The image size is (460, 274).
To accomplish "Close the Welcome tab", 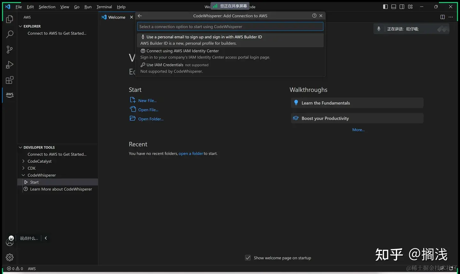I will (x=131, y=17).
